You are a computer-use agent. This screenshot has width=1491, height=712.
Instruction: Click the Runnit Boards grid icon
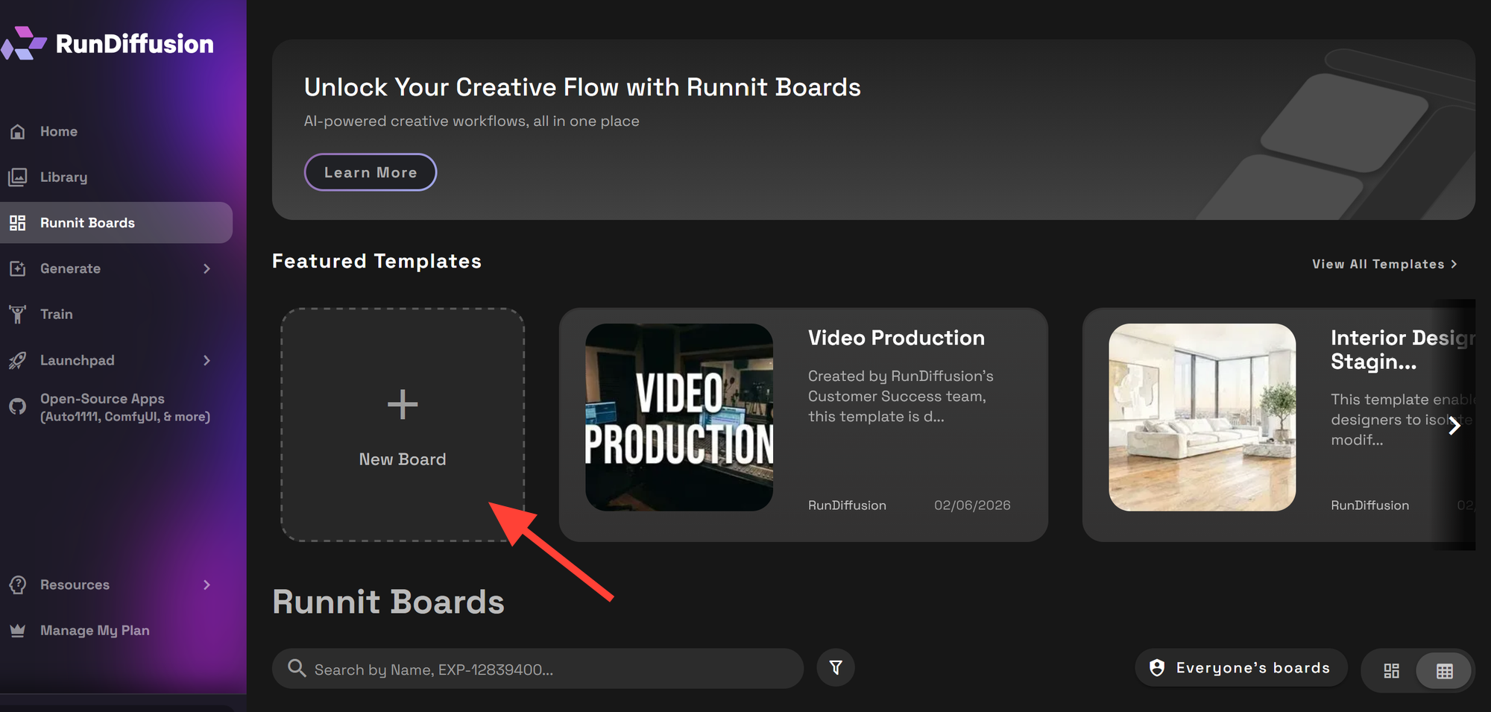click(18, 223)
